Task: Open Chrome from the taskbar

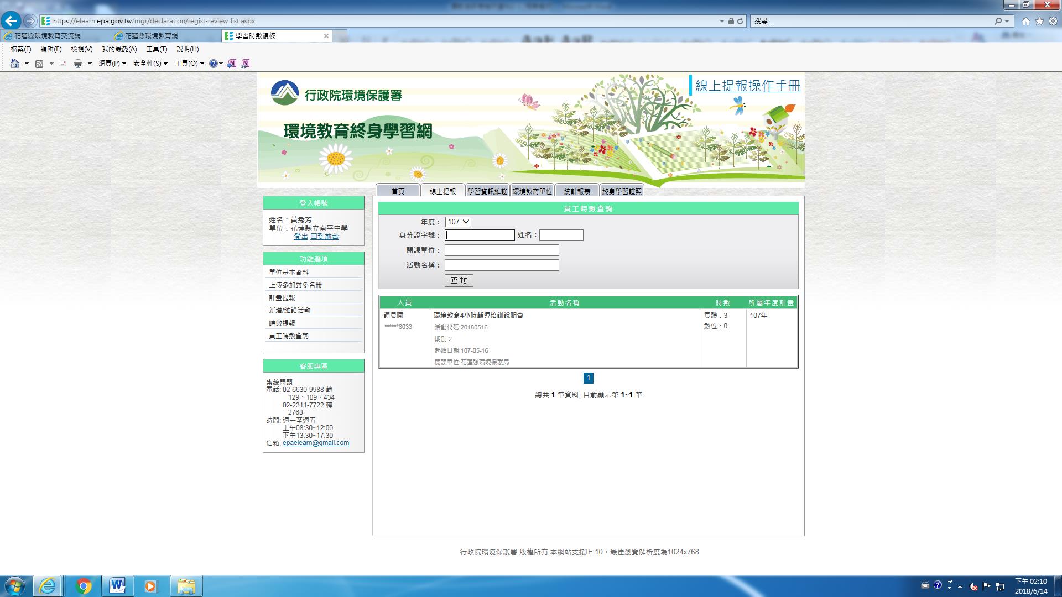Action: point(84,586)
